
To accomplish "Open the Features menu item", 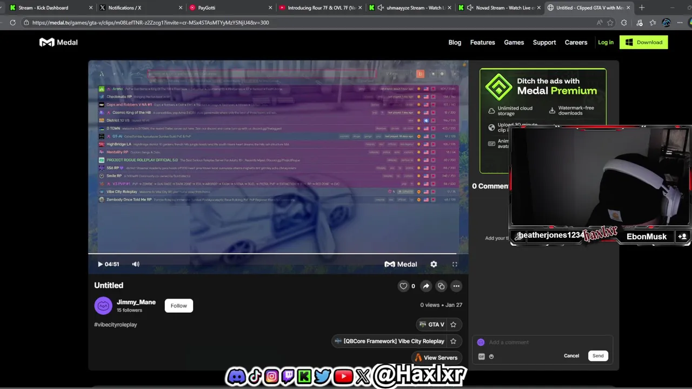I will (482, 42).
